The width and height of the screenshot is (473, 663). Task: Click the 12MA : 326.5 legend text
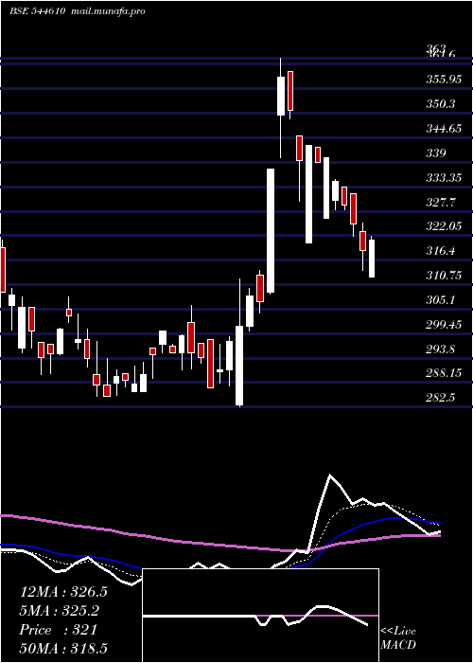(63, 592)
